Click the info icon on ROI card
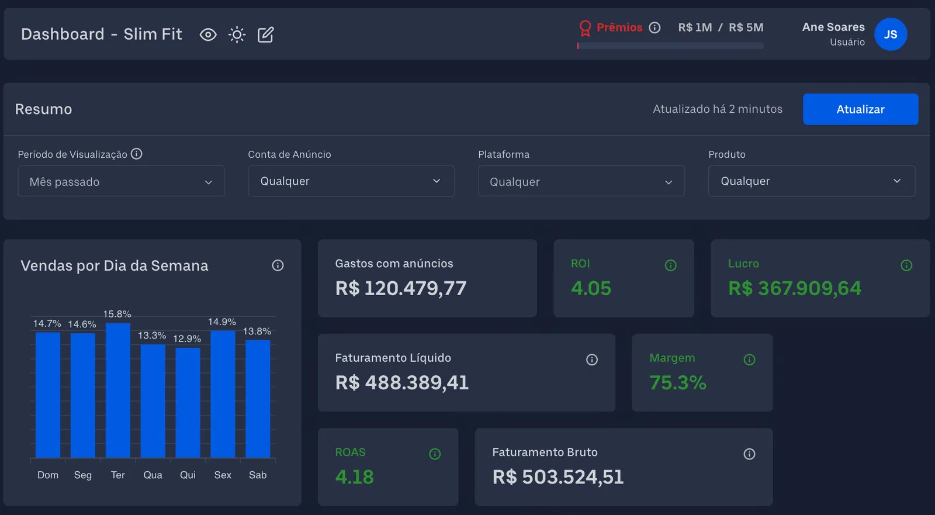 click(x=670, y=265)
